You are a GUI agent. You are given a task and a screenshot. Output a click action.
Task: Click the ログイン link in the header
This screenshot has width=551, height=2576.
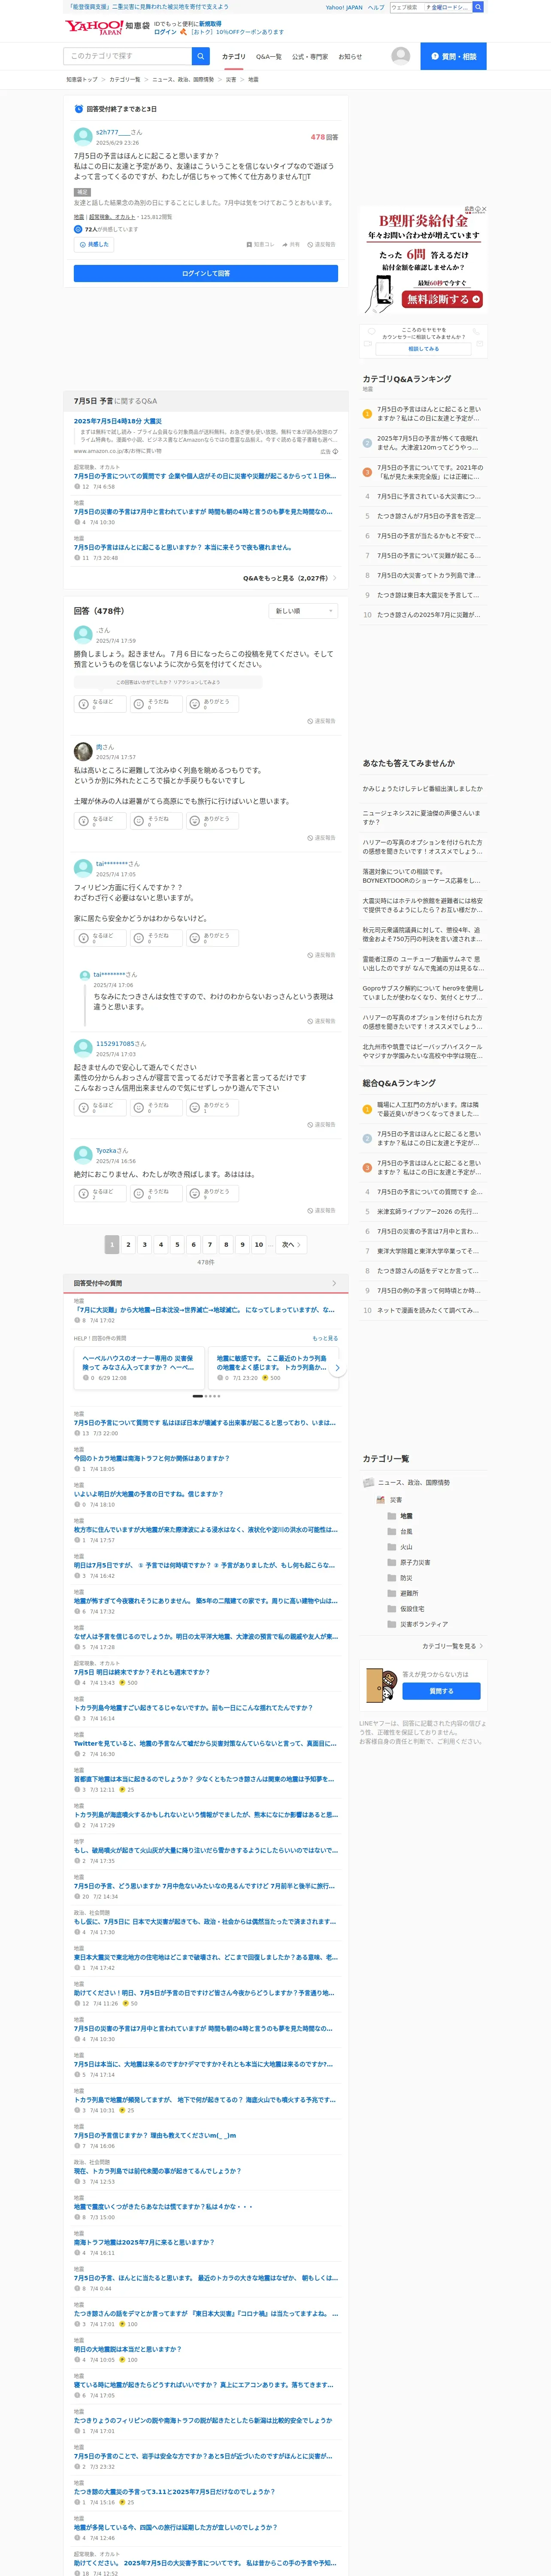(165, 32)
